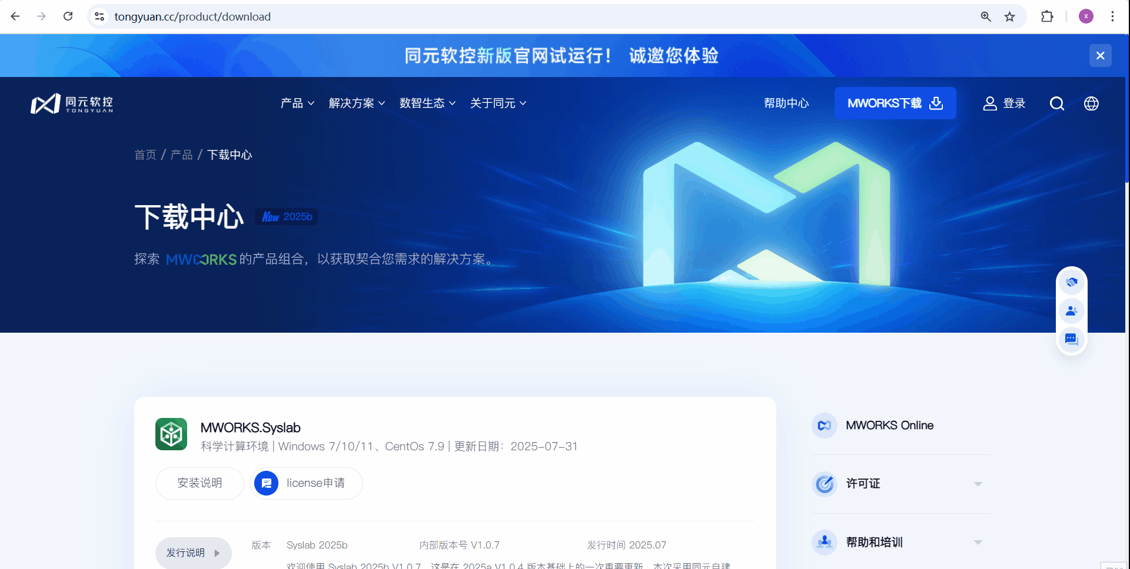Open the language globe icon

pyautogui.click(x=1091, y=103)
